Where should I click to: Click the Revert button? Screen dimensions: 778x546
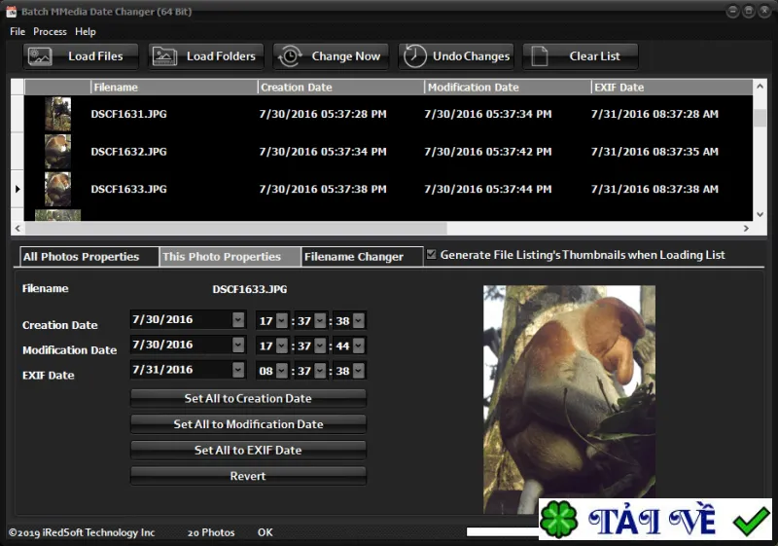click(x=248, y=476)
